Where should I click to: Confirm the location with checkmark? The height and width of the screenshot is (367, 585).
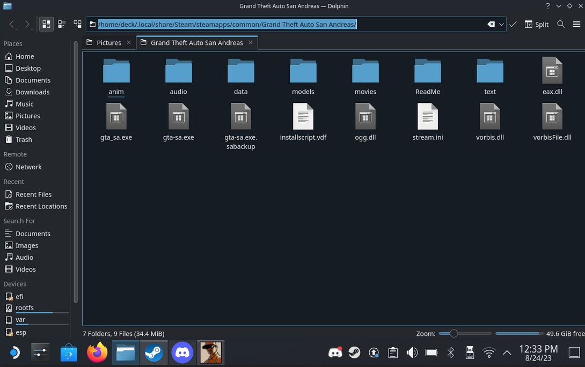pyautogui.click(x=513, y=24)
